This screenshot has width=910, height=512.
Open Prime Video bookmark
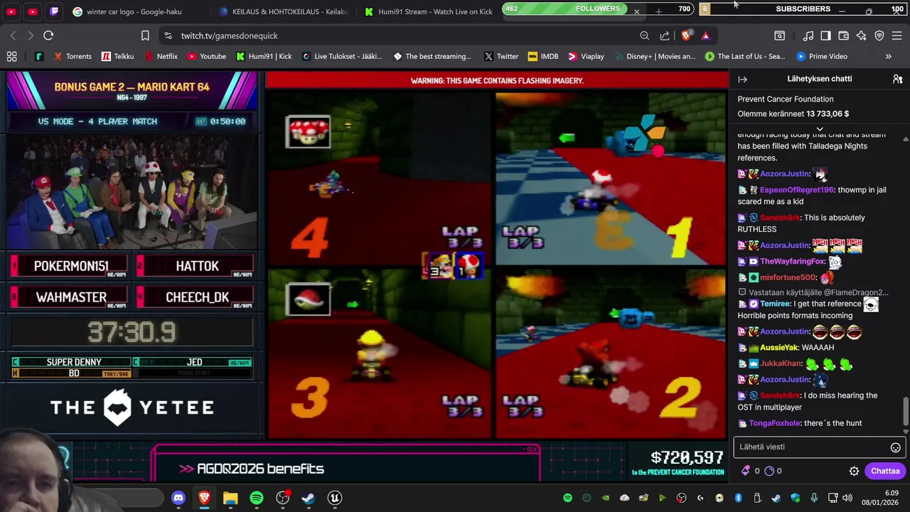(x=822, y=56)
